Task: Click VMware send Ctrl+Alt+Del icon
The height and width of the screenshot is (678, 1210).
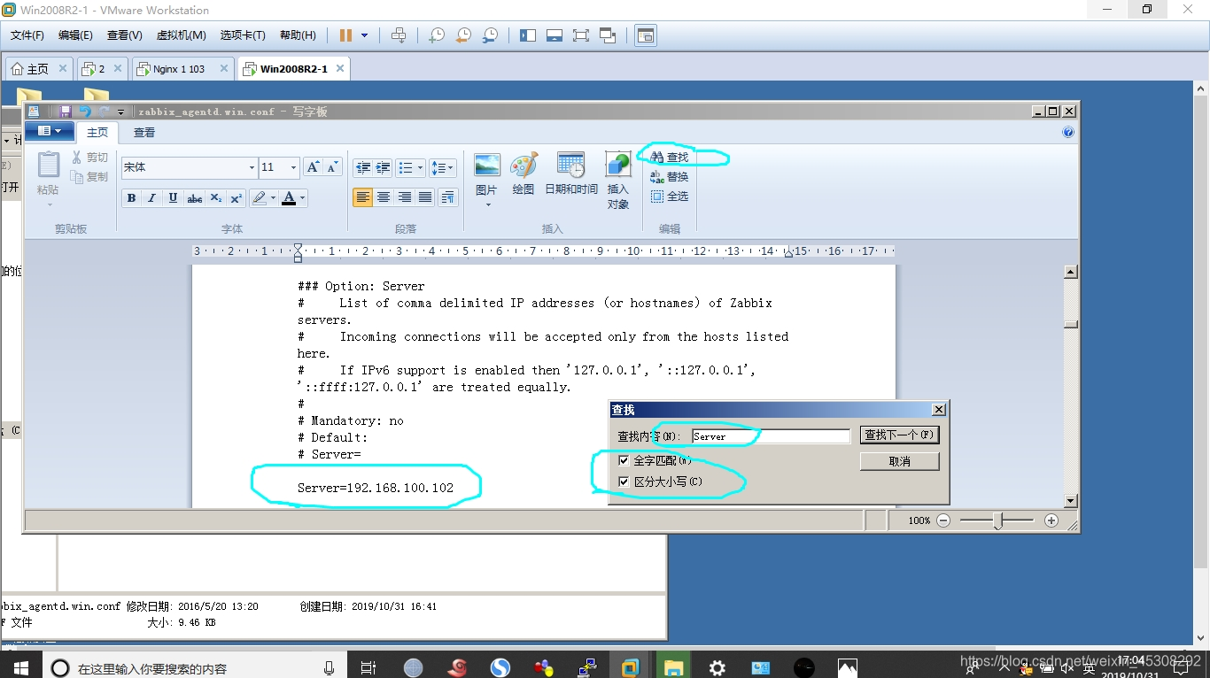Action: 399,35
